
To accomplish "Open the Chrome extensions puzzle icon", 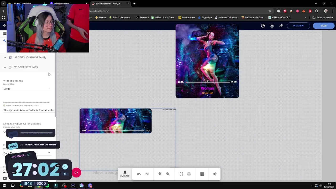I will coord(316,11).
